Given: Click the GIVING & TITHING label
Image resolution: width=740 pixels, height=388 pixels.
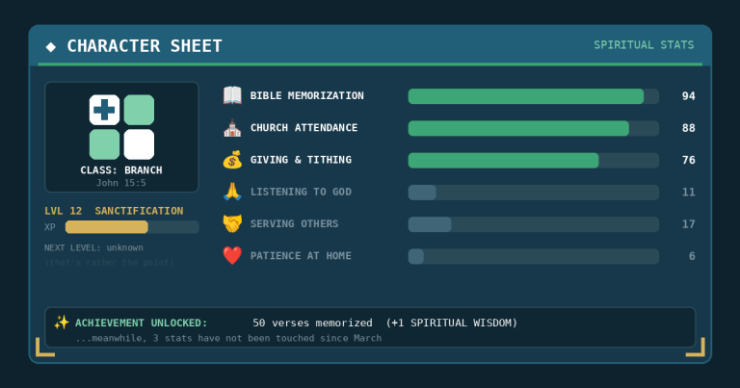Looking at the screenshot, I should tap(301, 160).
